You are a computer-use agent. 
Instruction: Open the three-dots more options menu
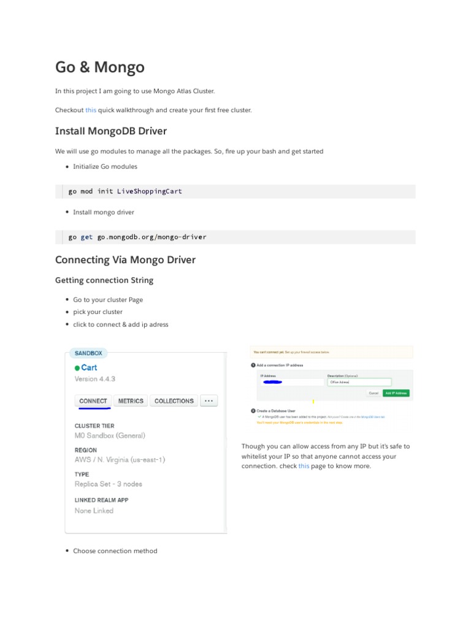click(x=209, y=401)
